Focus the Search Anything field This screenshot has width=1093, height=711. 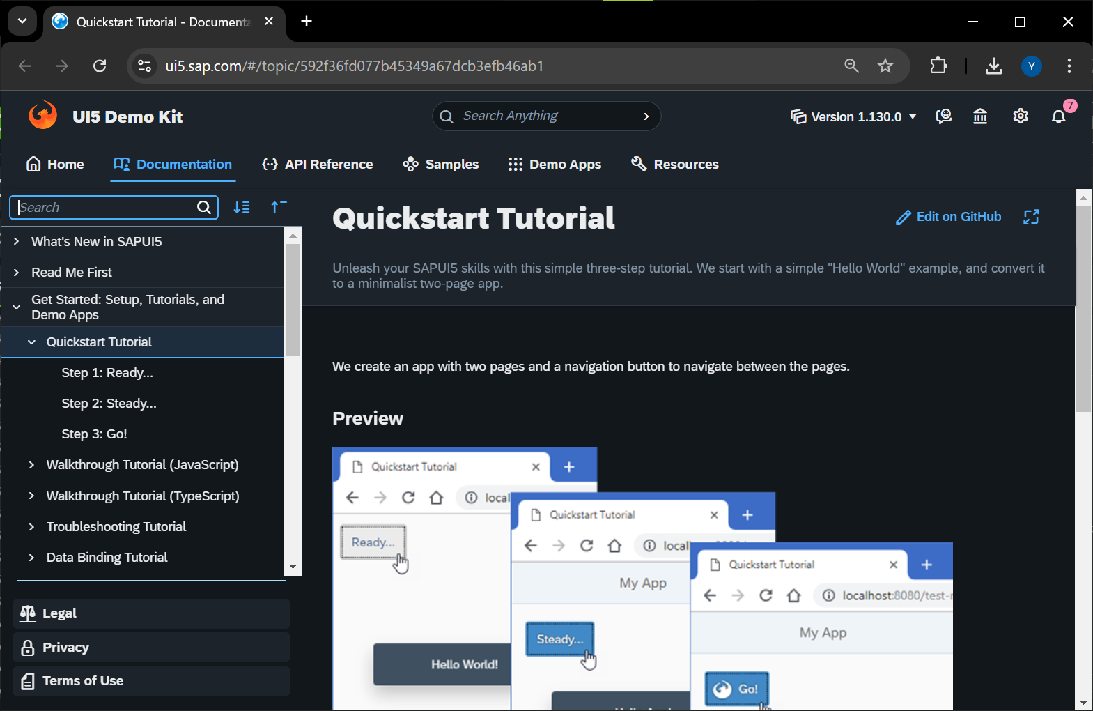tap(545, 116)
